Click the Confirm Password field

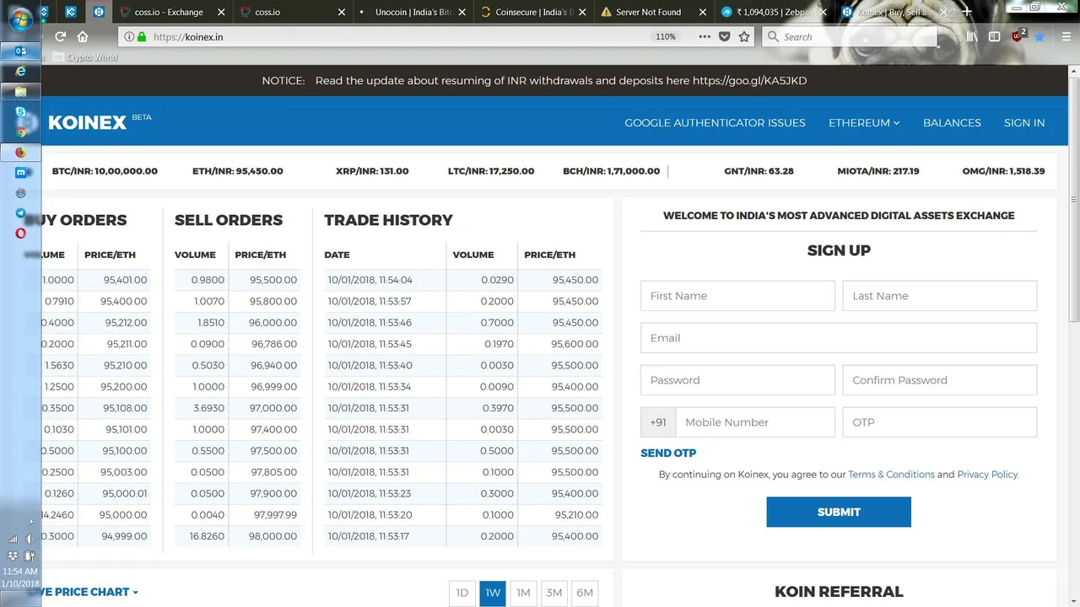[x=940, y=380]
